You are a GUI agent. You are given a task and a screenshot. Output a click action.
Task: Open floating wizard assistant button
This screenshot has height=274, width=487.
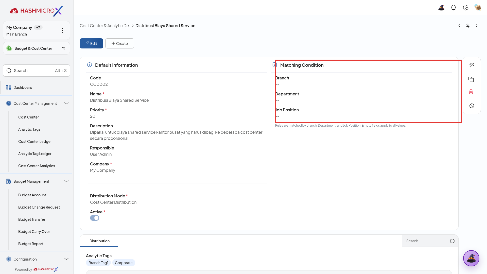point(471,258)
